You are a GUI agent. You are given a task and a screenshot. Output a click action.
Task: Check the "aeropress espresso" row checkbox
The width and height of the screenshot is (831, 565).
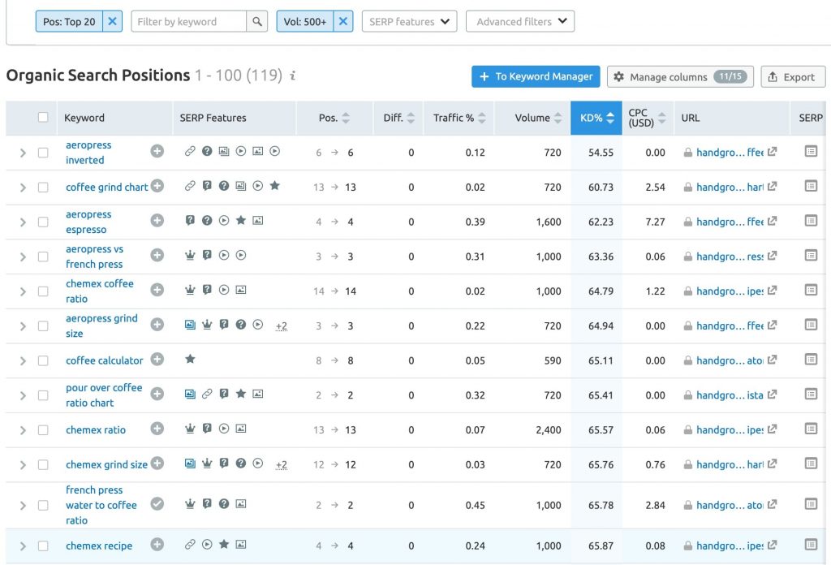(45, 220)
